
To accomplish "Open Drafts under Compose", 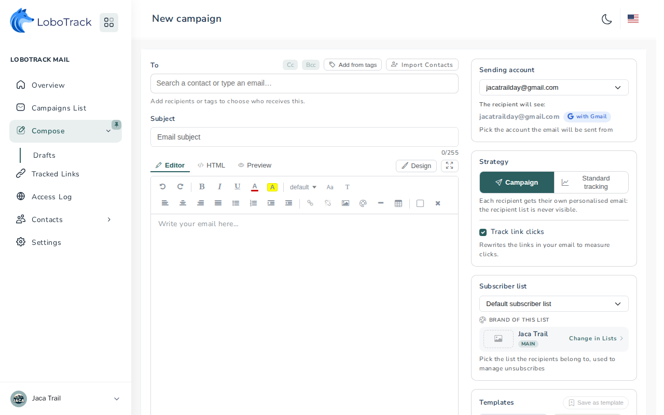I will [44, 155].
